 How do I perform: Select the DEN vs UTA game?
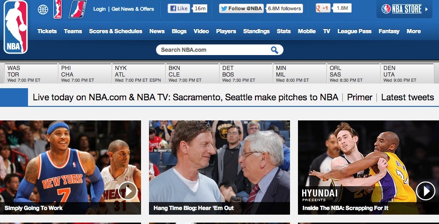(x=407, y=73)
